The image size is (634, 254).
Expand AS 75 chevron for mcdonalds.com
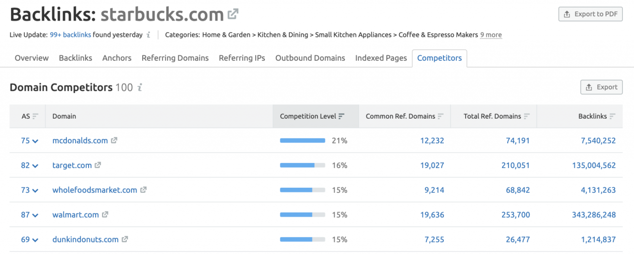(35, 141)
